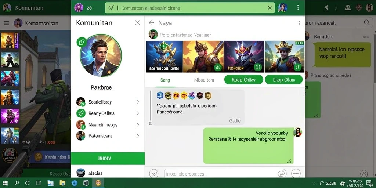376x188 pixels.
Task: Select the first game thumbnail in left sidebar
Action: 10,40
